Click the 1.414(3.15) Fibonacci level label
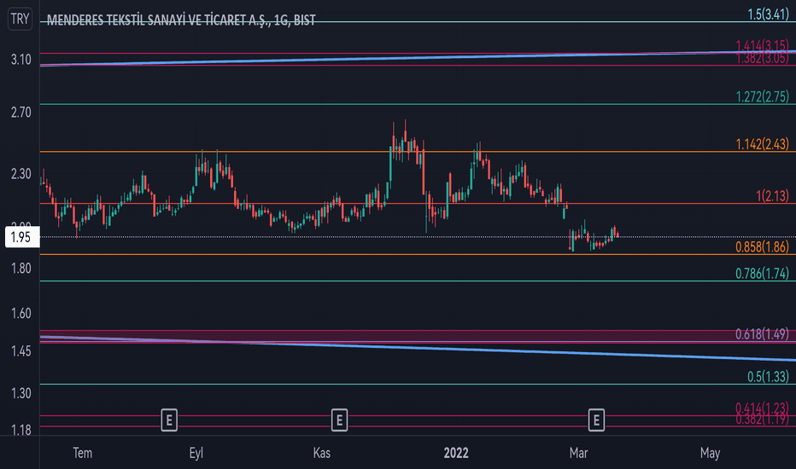 coord(762,46)
